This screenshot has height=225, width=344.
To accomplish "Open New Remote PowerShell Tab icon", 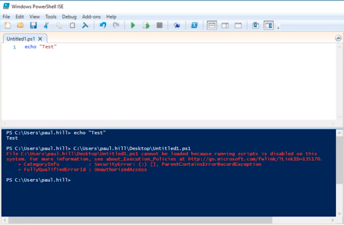I will [177, 26].
